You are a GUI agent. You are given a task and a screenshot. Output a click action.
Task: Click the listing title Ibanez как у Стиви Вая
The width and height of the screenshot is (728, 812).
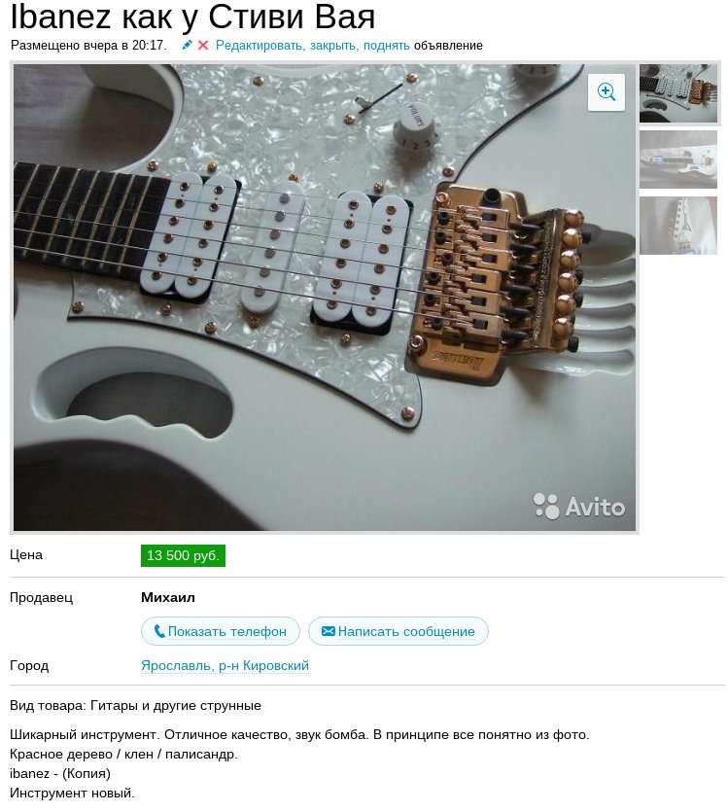(192, 17)
